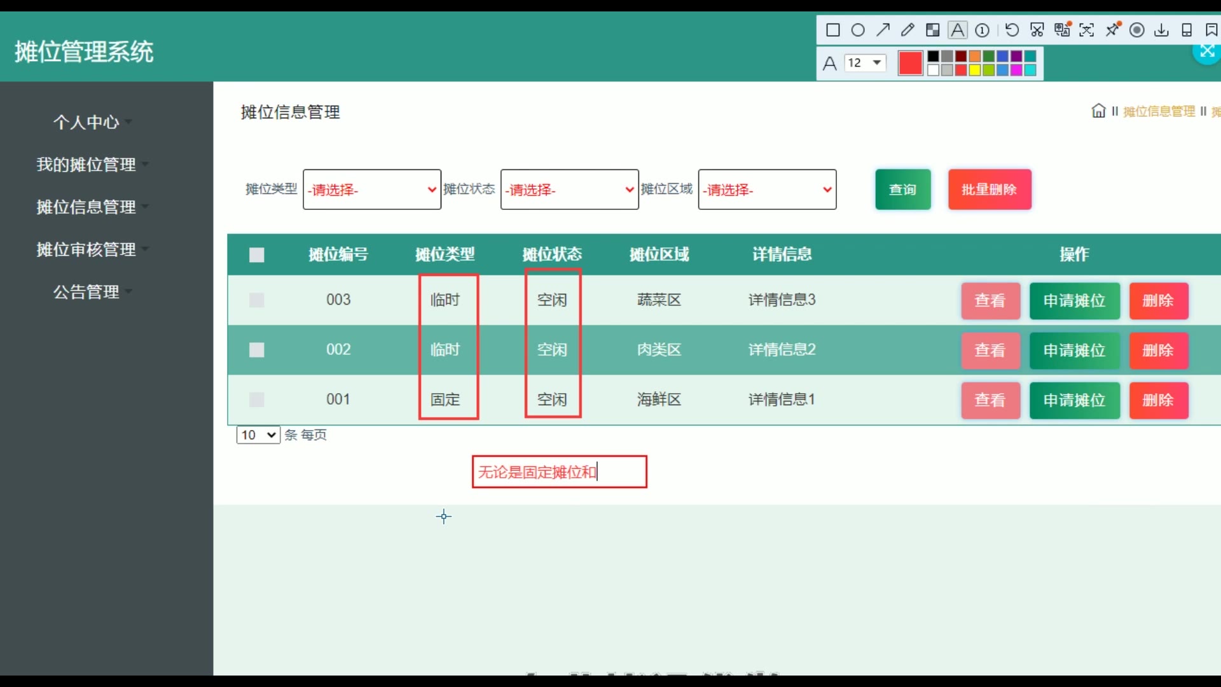
Task: Click the download save icon
Action: pyautogui.click(x=1161, y=30)
